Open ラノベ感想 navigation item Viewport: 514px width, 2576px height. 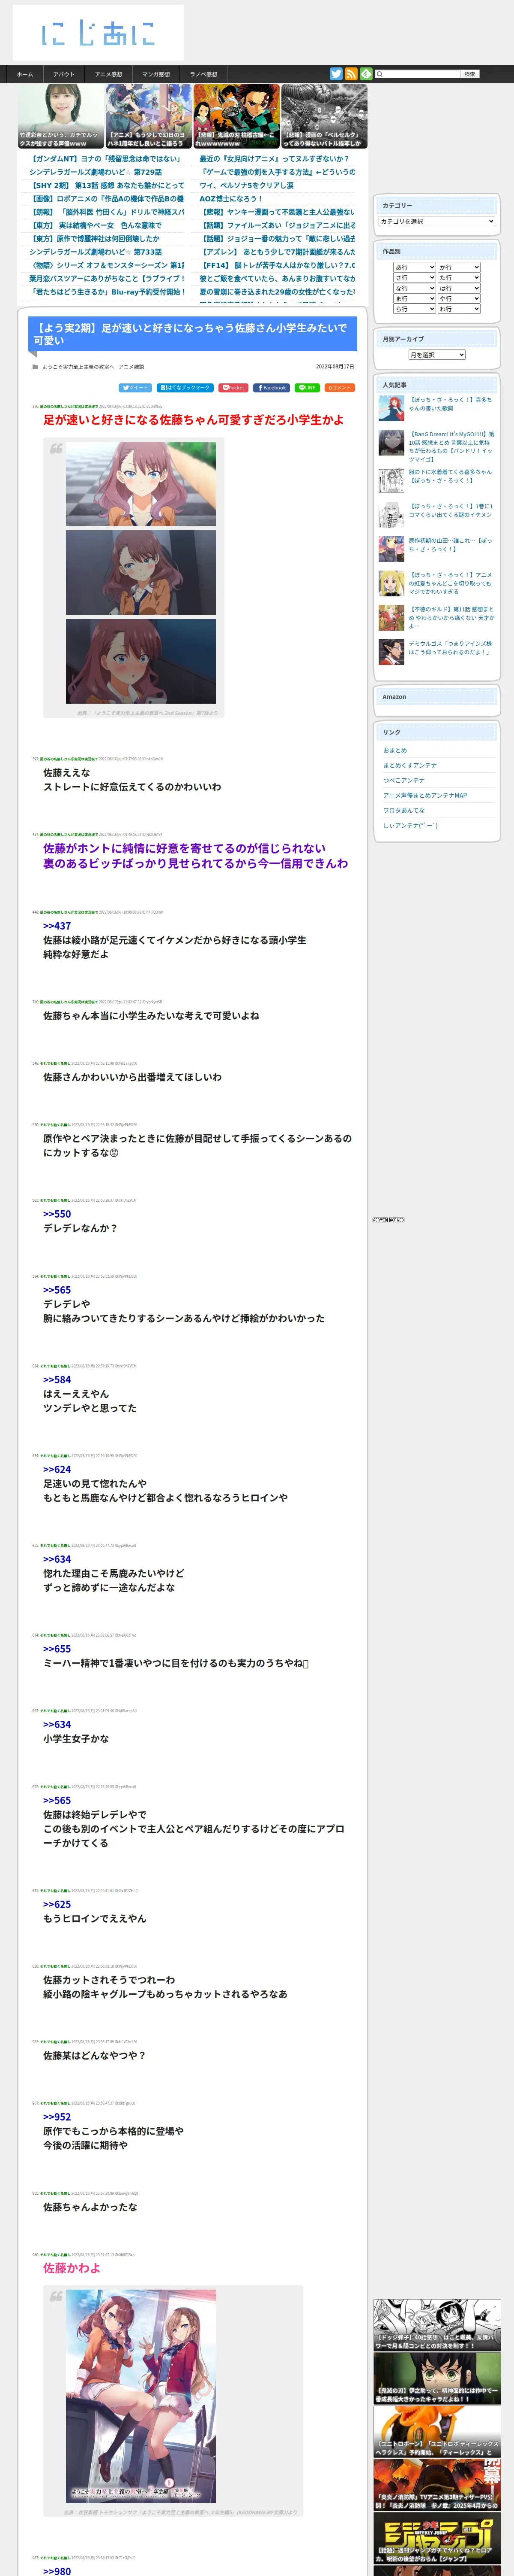tap(203, 74)
